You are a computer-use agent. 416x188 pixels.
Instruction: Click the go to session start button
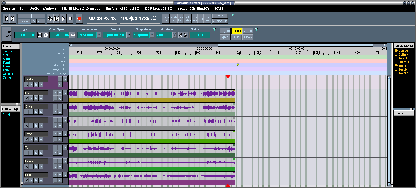pyautogui.click(x=6, y=19)
